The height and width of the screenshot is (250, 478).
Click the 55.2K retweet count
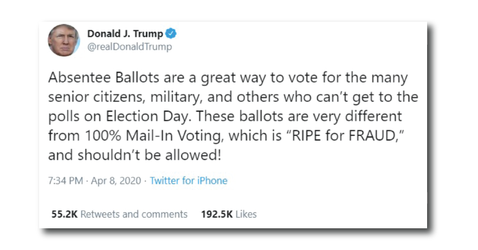tap(64, 214)
